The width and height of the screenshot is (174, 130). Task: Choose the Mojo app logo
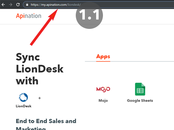pos(103,89)
